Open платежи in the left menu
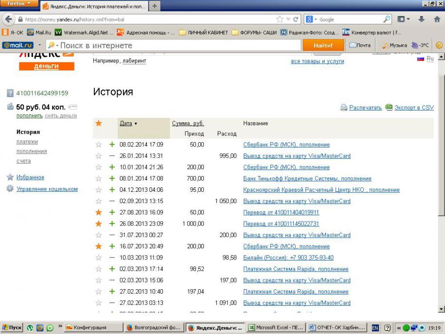Viewport: 445px width, 334px height. (x=27, y=142)
